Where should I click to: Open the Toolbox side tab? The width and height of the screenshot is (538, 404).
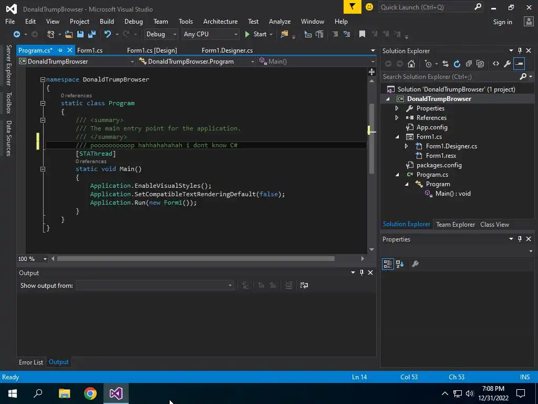(x=8, y=103)
